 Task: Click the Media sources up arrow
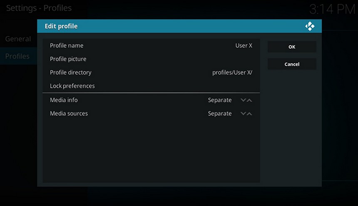249,113
